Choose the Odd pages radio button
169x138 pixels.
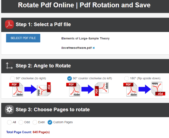[21, 122]
